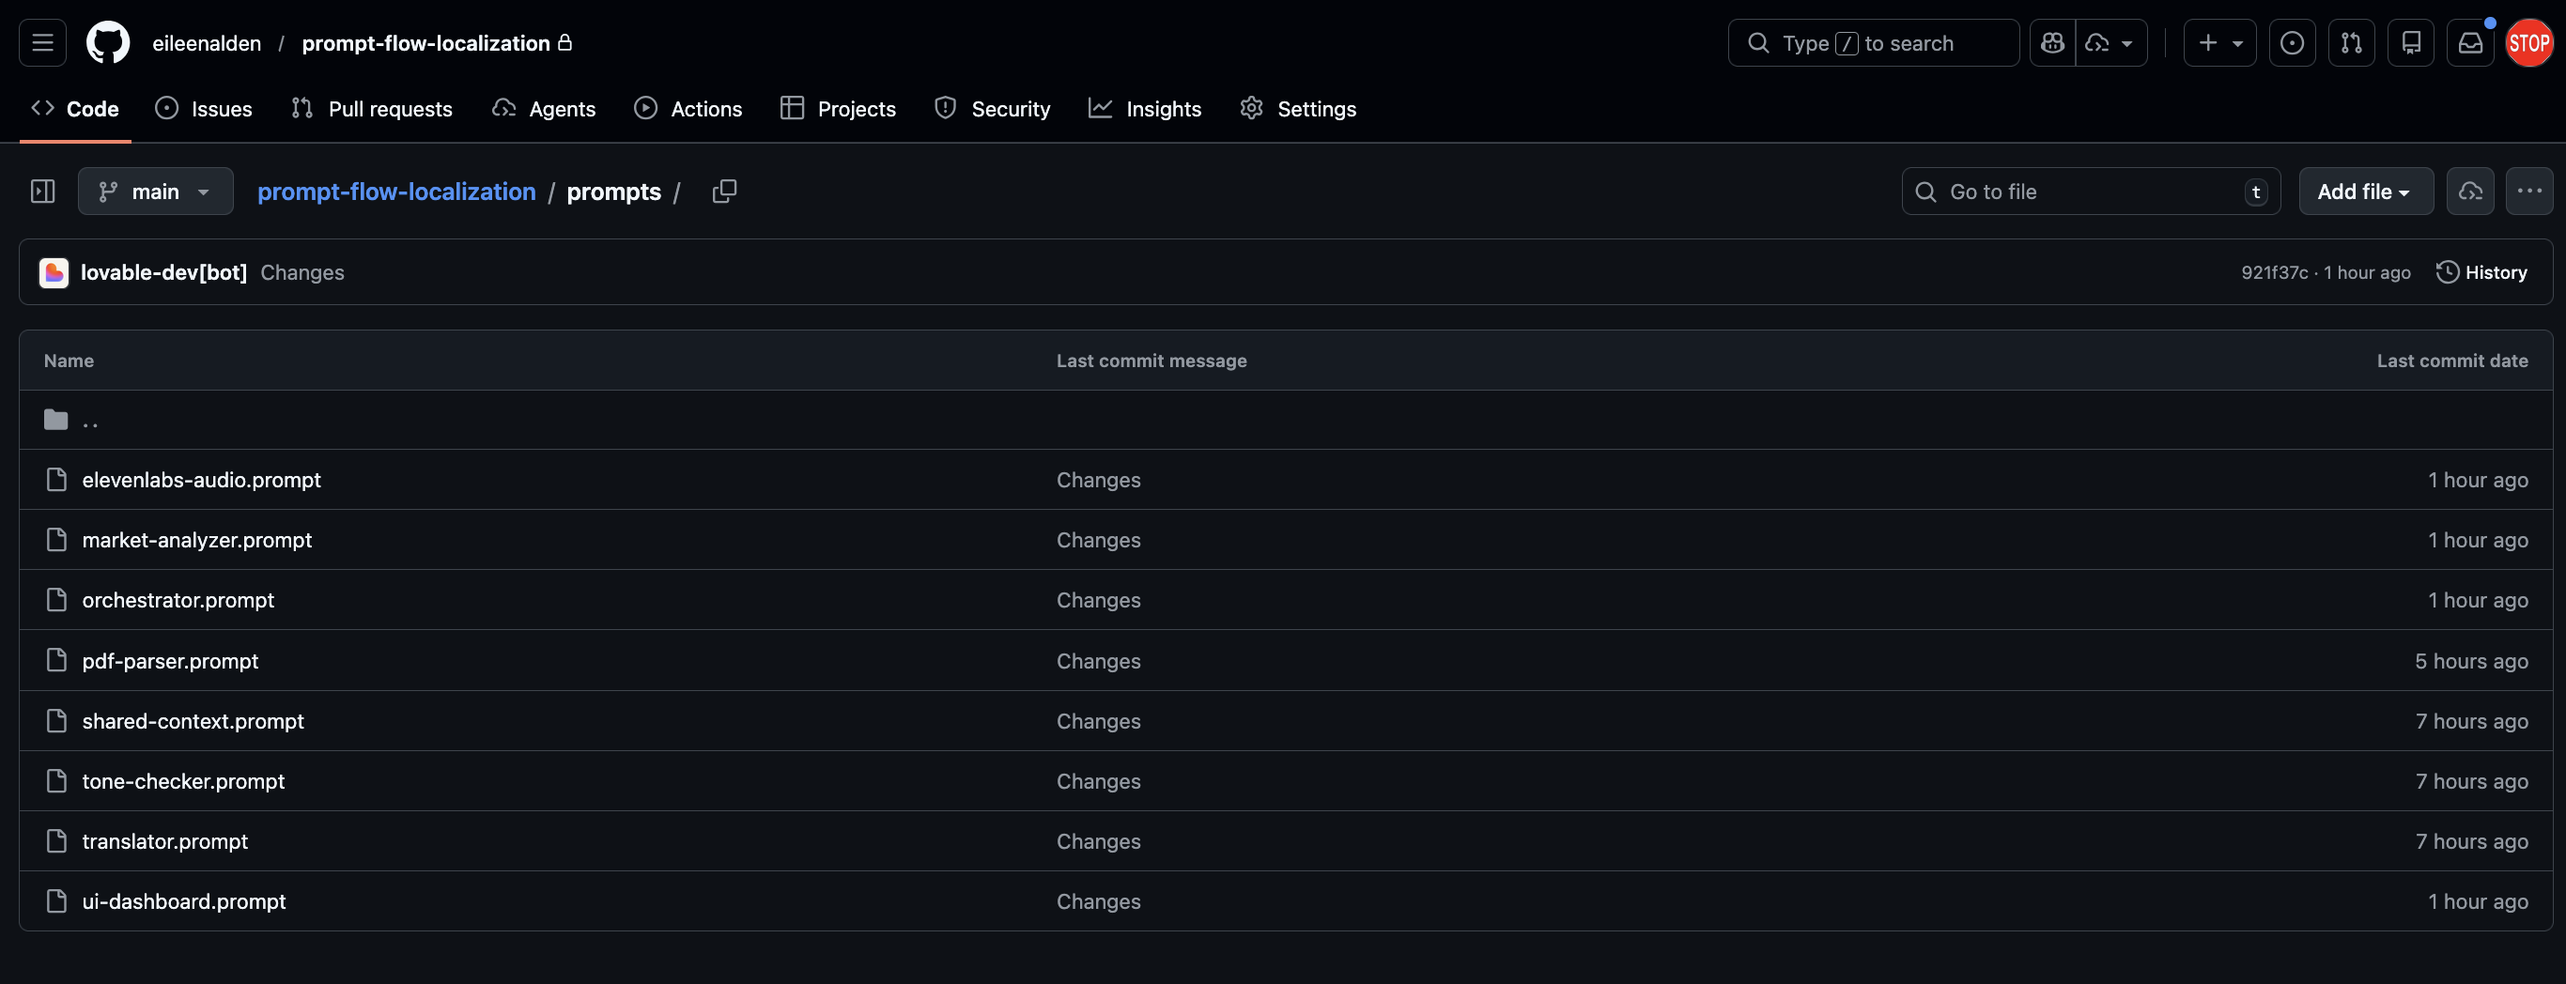Open the global navigation hamburger menu
The height and width of the screenshot is (984, 2566).
[43, 43]
